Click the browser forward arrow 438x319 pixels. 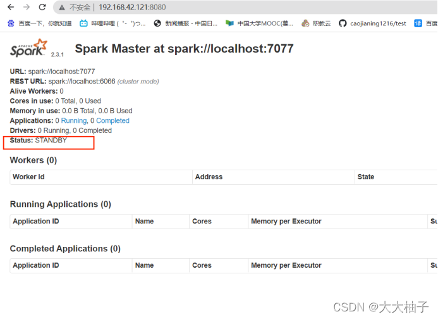click(x=27, y=7)
